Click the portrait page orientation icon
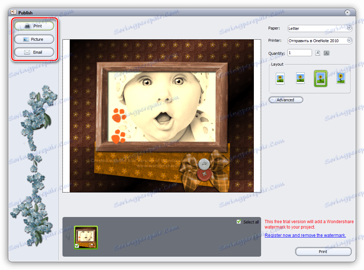This screenshot has width=364, height=270. coord(317,53)
